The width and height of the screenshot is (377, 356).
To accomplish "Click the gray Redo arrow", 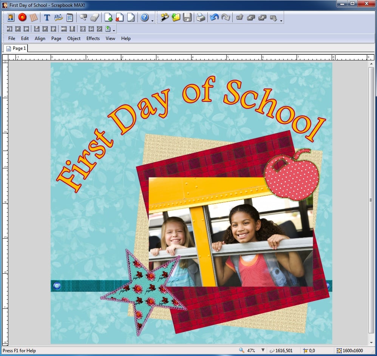I will tap(226, 17).
